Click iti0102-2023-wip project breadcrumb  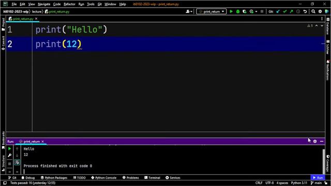pos(16,11)
